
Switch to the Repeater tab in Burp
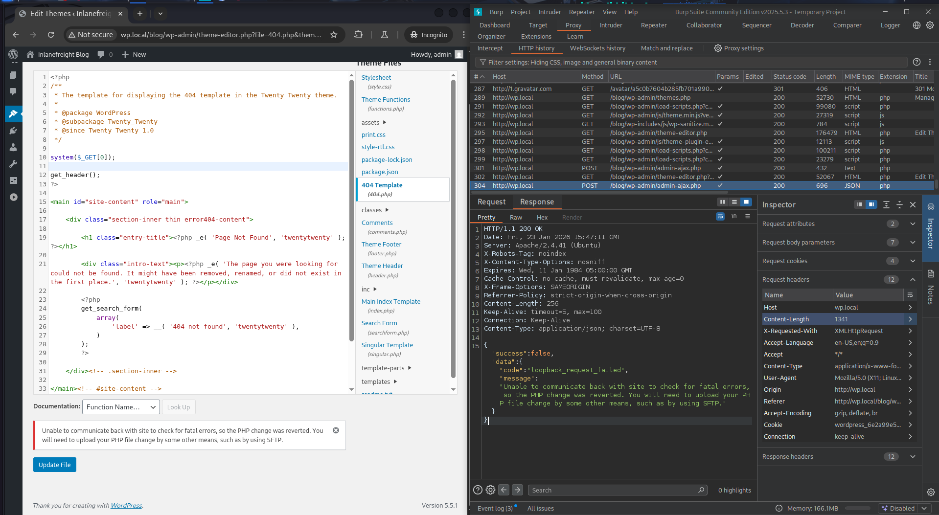[653, 25]
